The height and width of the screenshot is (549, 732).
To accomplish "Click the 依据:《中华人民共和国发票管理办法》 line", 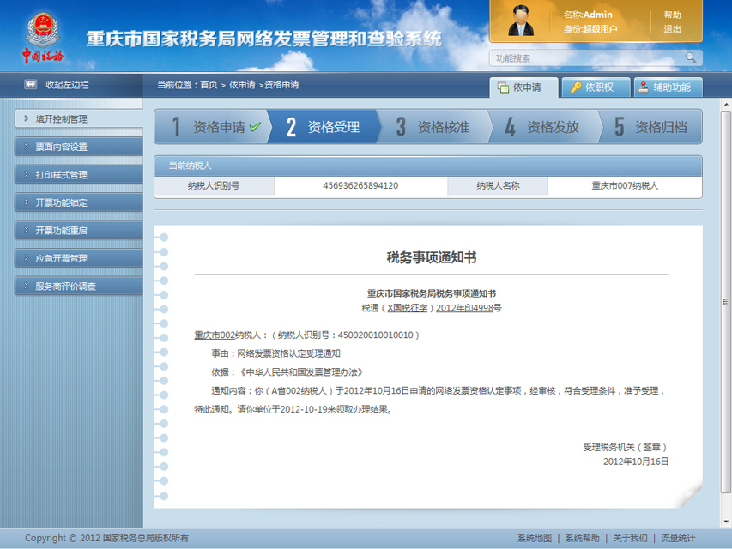I will [x=287, y=372].
